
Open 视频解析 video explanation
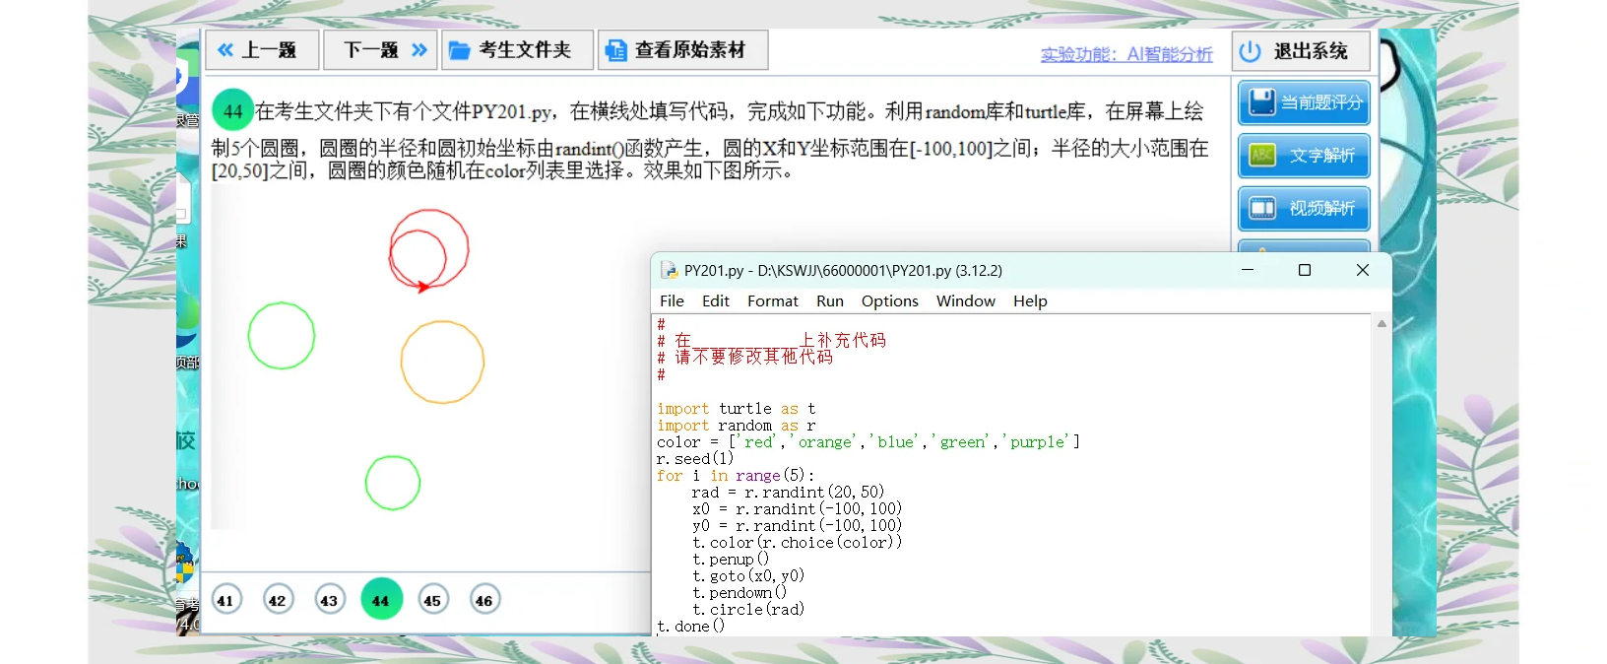(1304, 209)
